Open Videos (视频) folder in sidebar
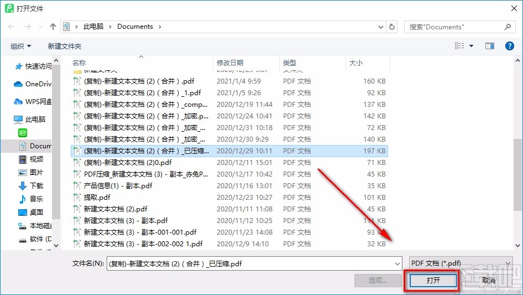The width and height of the screenshot is (523, 295). click(x=31, y=159)
